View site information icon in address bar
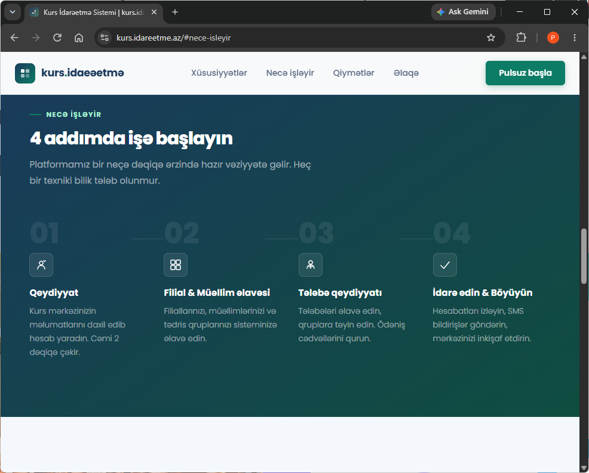The image size is (589, 473). click(x=105, y=38)
